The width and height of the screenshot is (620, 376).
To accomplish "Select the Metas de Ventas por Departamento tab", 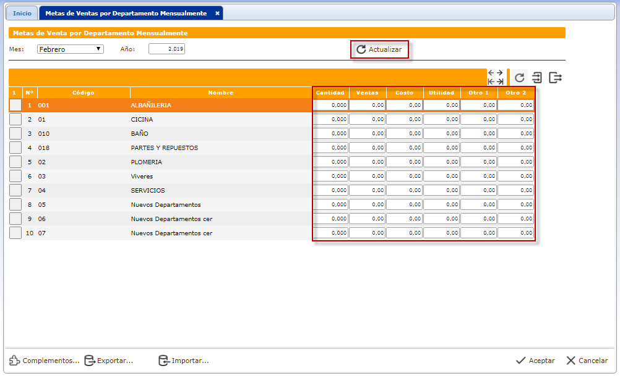I will 126,13.
